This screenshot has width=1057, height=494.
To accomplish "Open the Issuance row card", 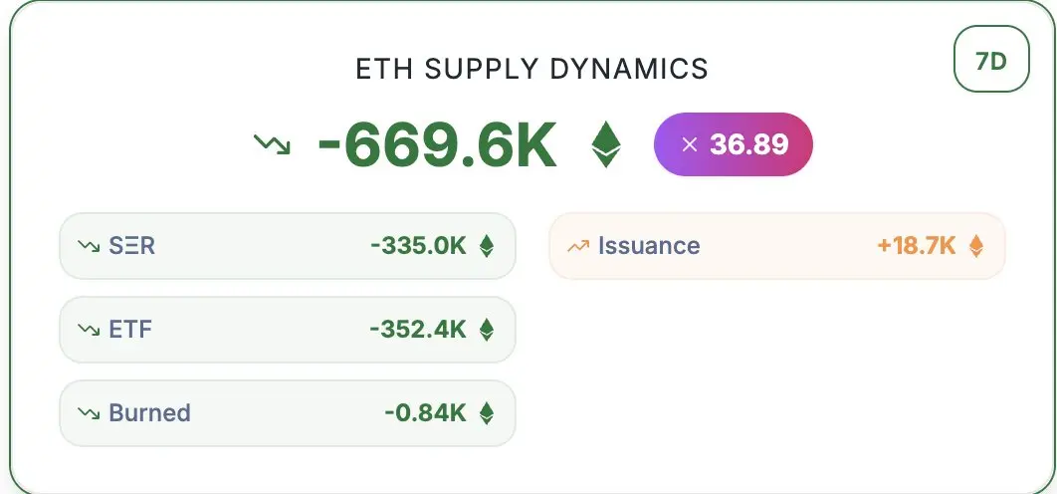I will click(776, 246).
